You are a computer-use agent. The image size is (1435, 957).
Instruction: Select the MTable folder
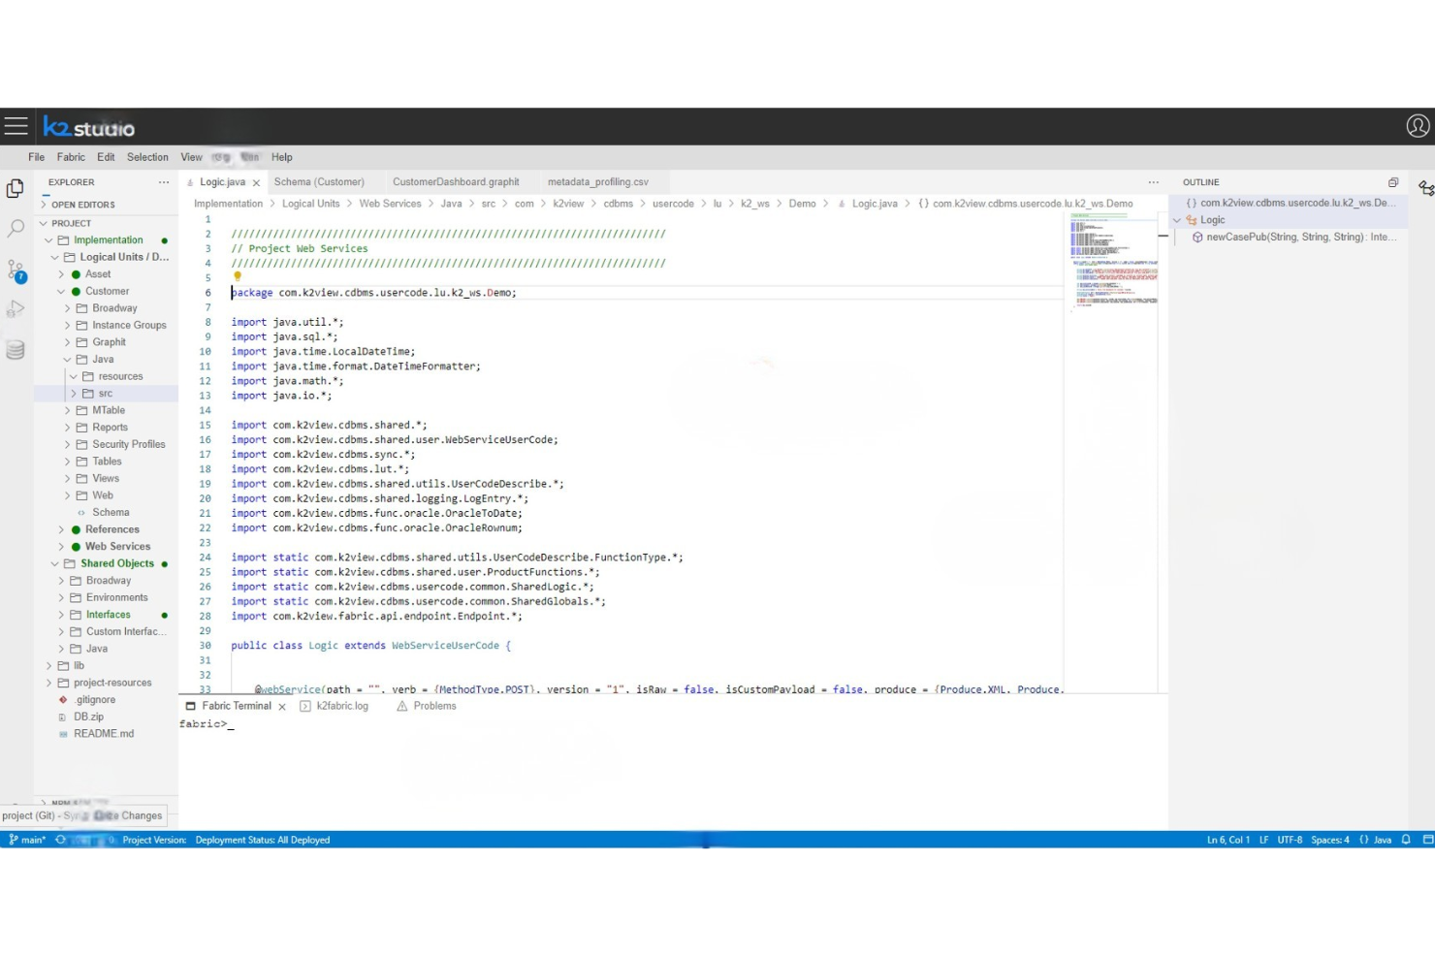[109, 411]
